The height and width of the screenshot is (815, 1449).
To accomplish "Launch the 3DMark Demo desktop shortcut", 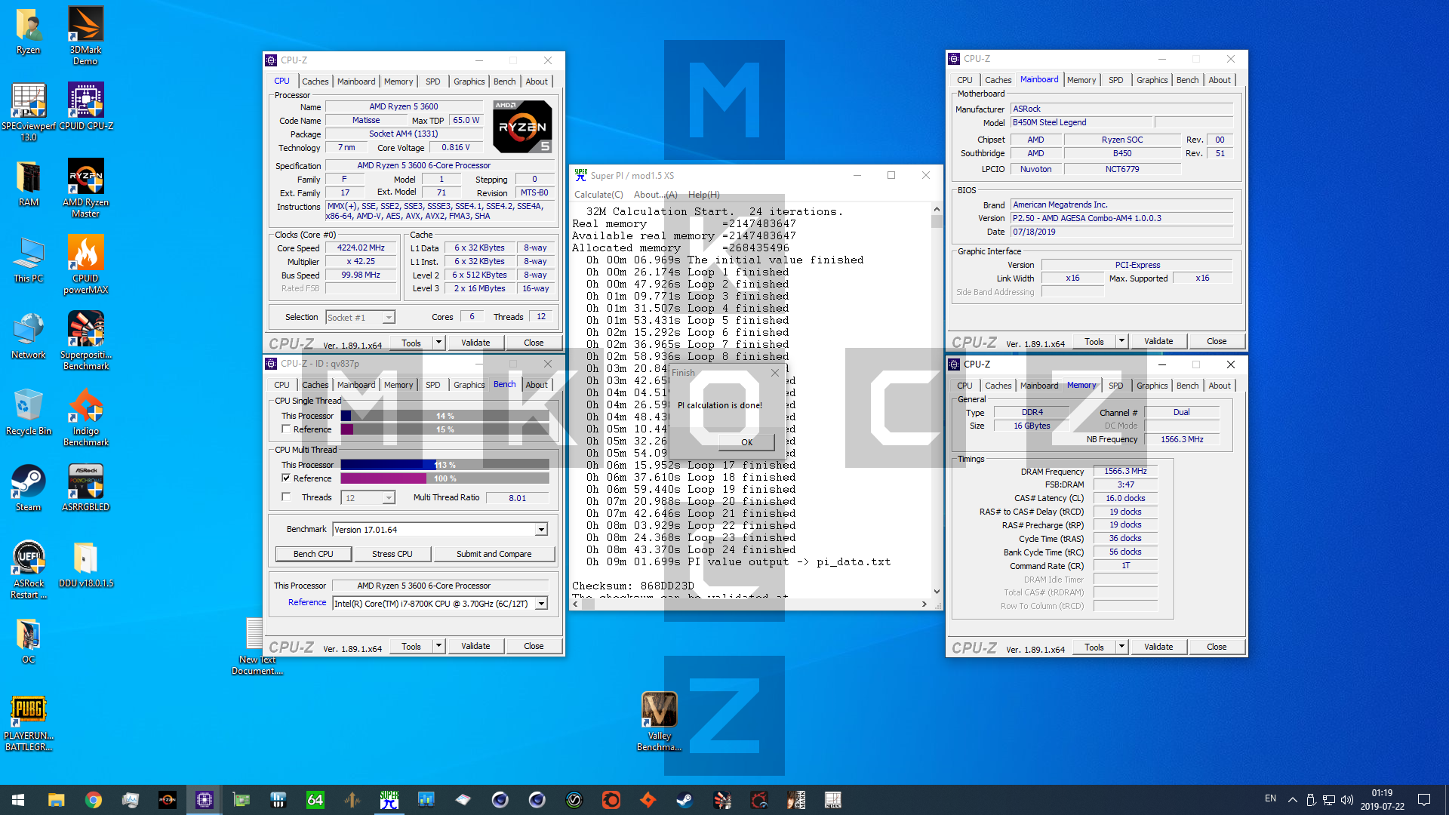I will click(x=85, y=35).
